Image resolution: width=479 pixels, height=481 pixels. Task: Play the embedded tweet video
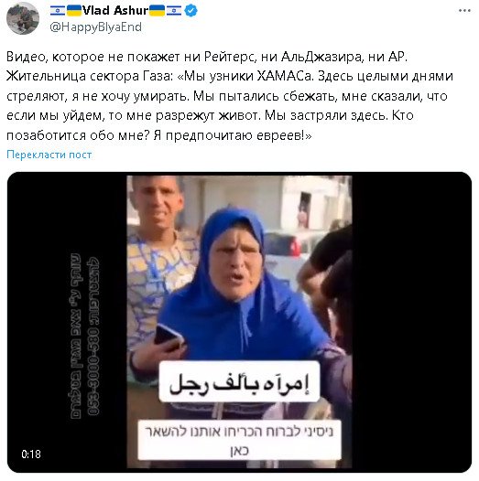tap(239, 322)
